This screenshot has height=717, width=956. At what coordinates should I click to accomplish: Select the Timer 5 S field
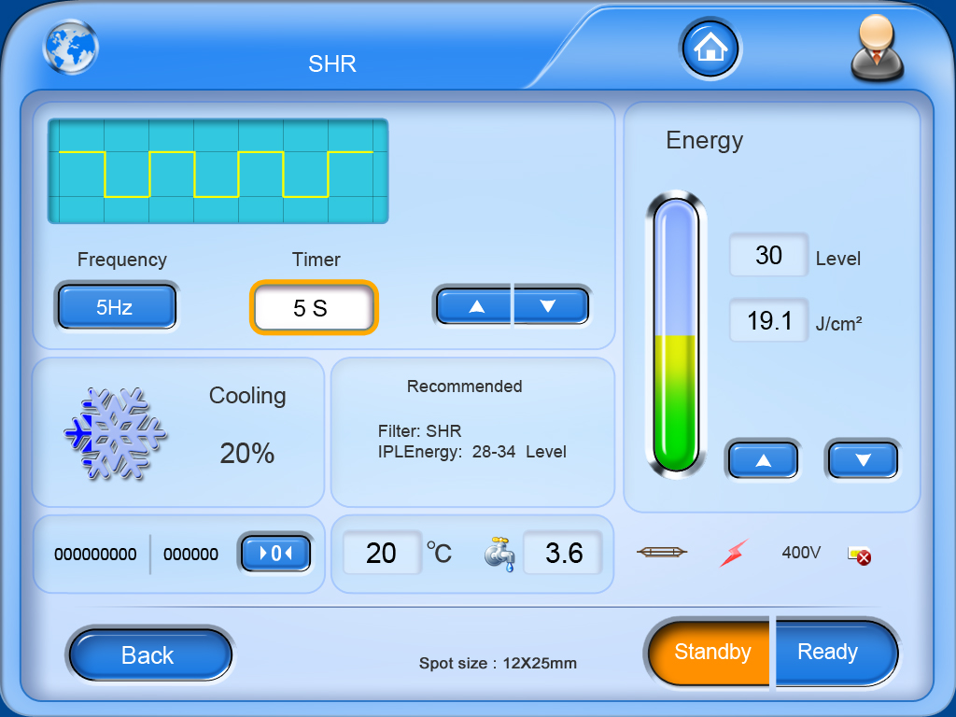(x=313, y=308)
